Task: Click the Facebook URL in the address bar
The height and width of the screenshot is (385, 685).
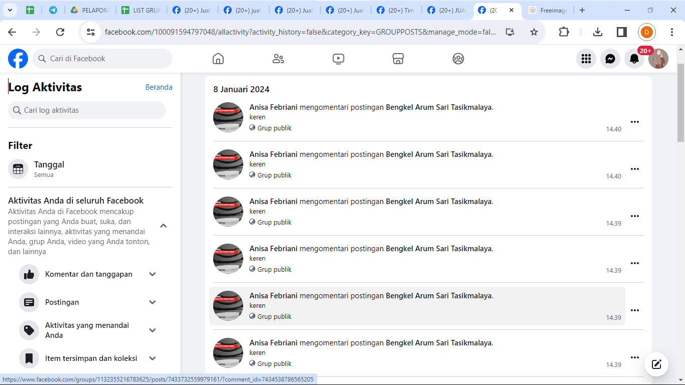Action: 300,32
